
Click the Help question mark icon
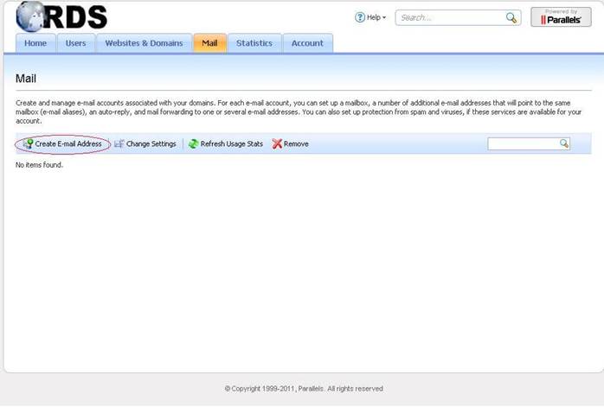pyautogui.click(x=360, y=17)
